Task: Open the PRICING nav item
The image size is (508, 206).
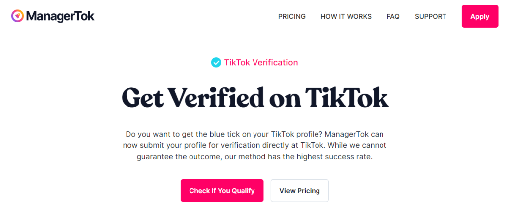Action: tap(292, 16)
